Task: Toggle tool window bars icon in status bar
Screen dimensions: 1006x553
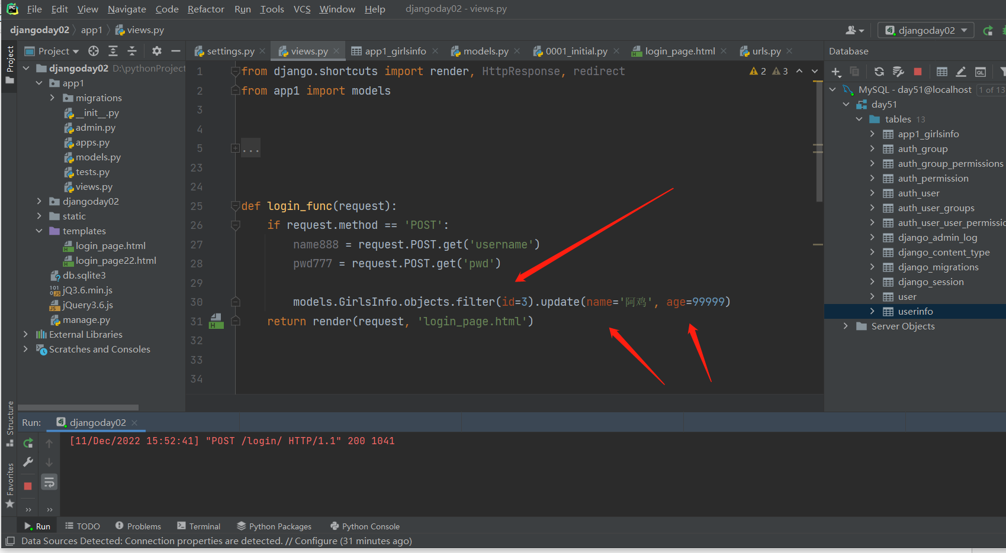Action: (x=10, y=541)
